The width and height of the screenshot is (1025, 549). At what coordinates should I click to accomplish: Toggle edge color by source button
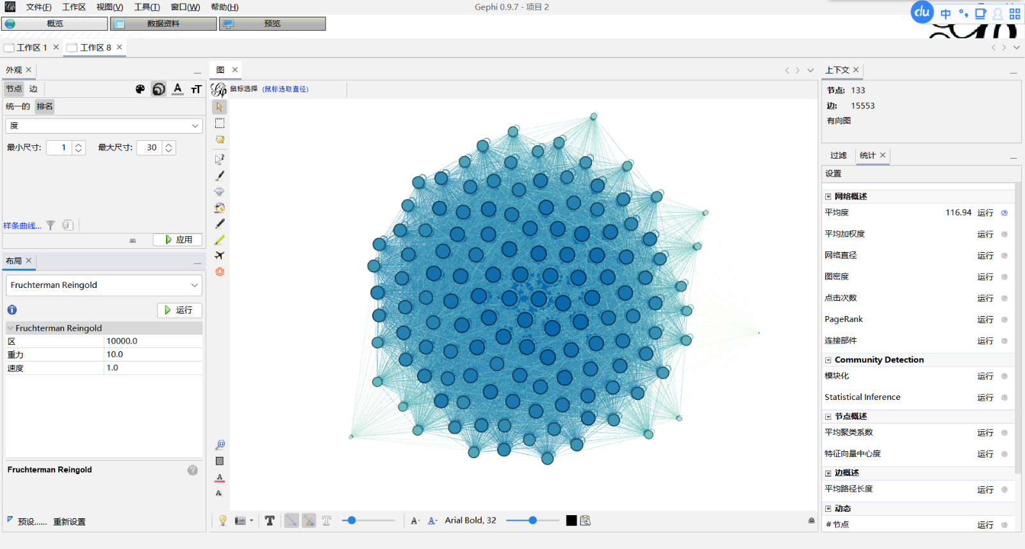pyautogui.click(x=309, y=520)
